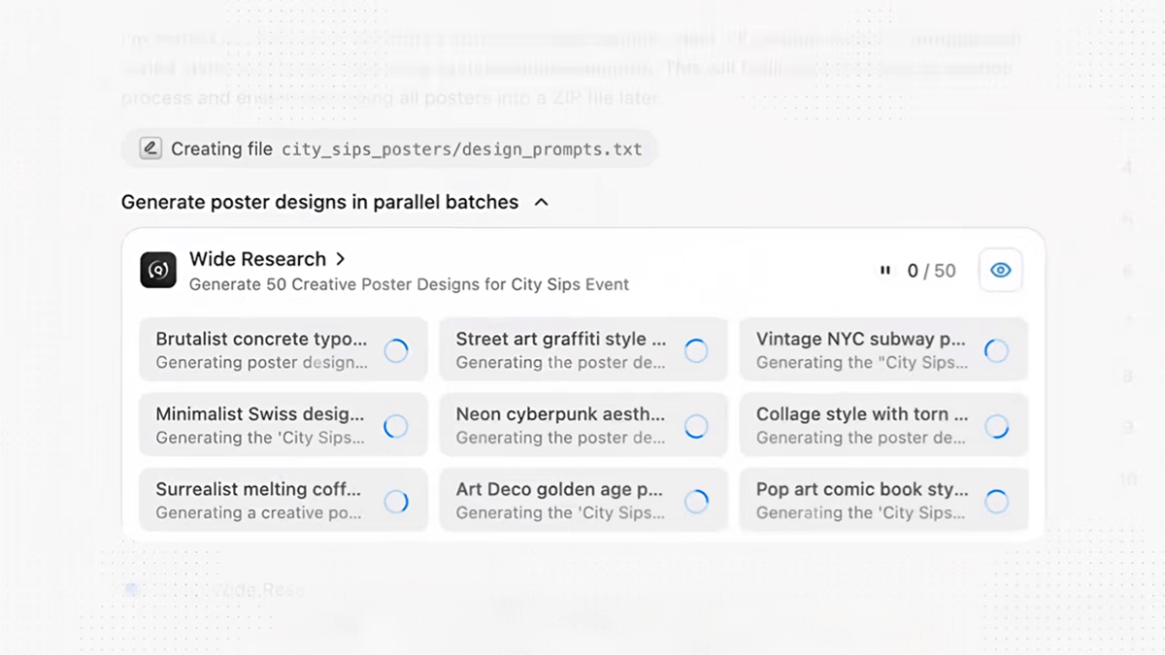This screenshot has width=1165, height=655.
Task: Click the 0 / 50 progress counter
Action: point(931,271)
